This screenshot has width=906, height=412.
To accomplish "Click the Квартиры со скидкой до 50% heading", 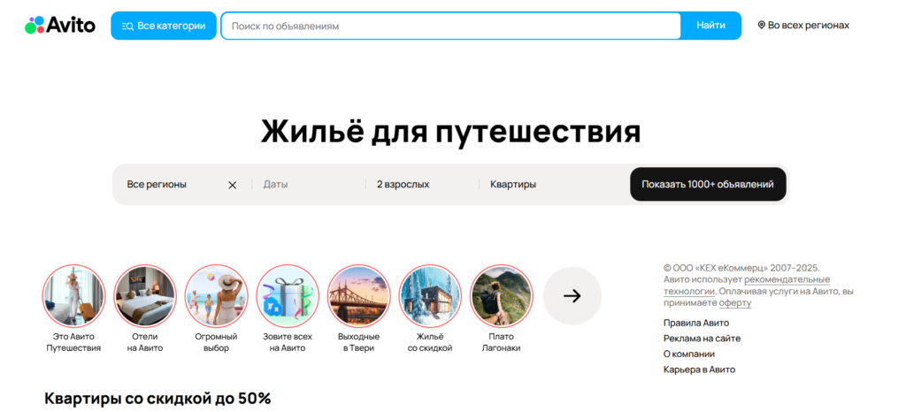I will 157,399.
